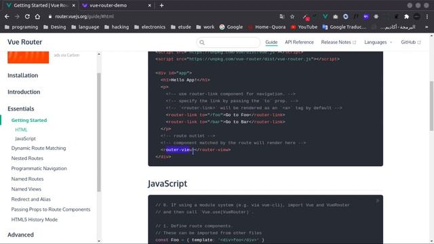Open Named Routes in sidebar

pyautogui.click(x=27, y=179)
